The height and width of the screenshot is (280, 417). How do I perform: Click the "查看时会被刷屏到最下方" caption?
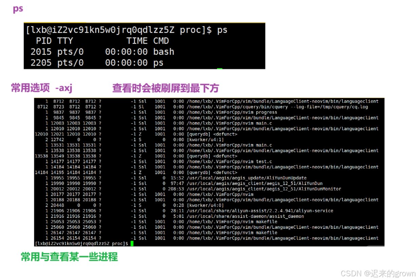tap(166, 88)
